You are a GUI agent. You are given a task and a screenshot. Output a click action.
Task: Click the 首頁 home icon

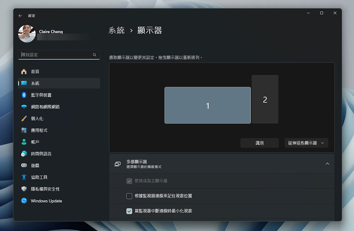point(24,72)
